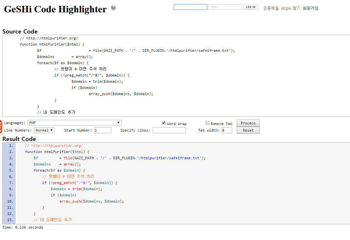Screen dimensions: 350x240
Task: Click the Result Code heading
Action: [19, 139]
